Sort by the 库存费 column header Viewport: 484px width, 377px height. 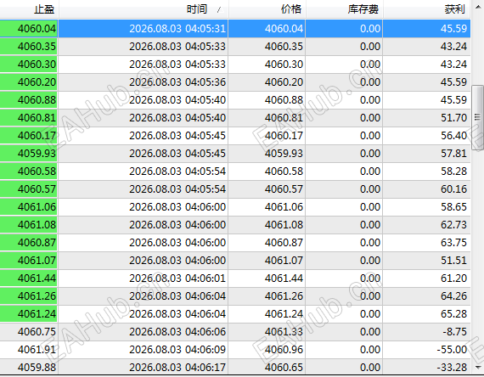(x=344, y=9)
